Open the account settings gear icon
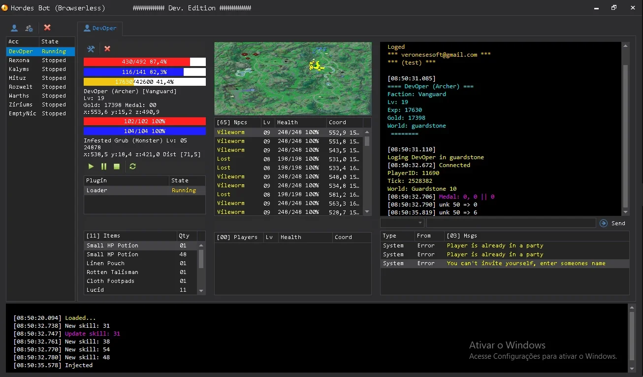643x377 pixels. (x=30, y=28)
